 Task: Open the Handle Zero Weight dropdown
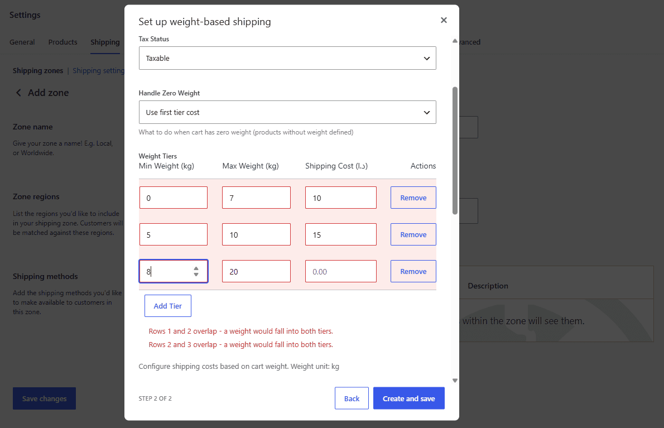(287, 112)
